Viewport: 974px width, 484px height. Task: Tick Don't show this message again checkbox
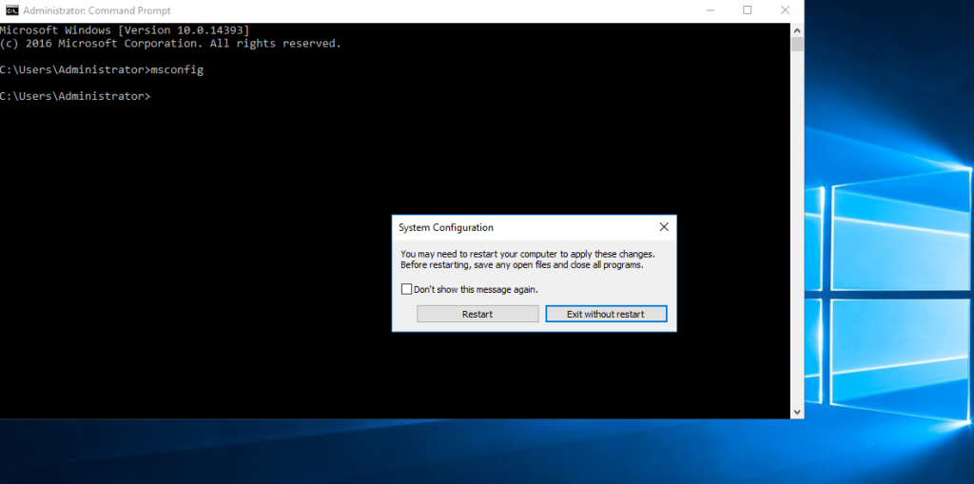406,289
